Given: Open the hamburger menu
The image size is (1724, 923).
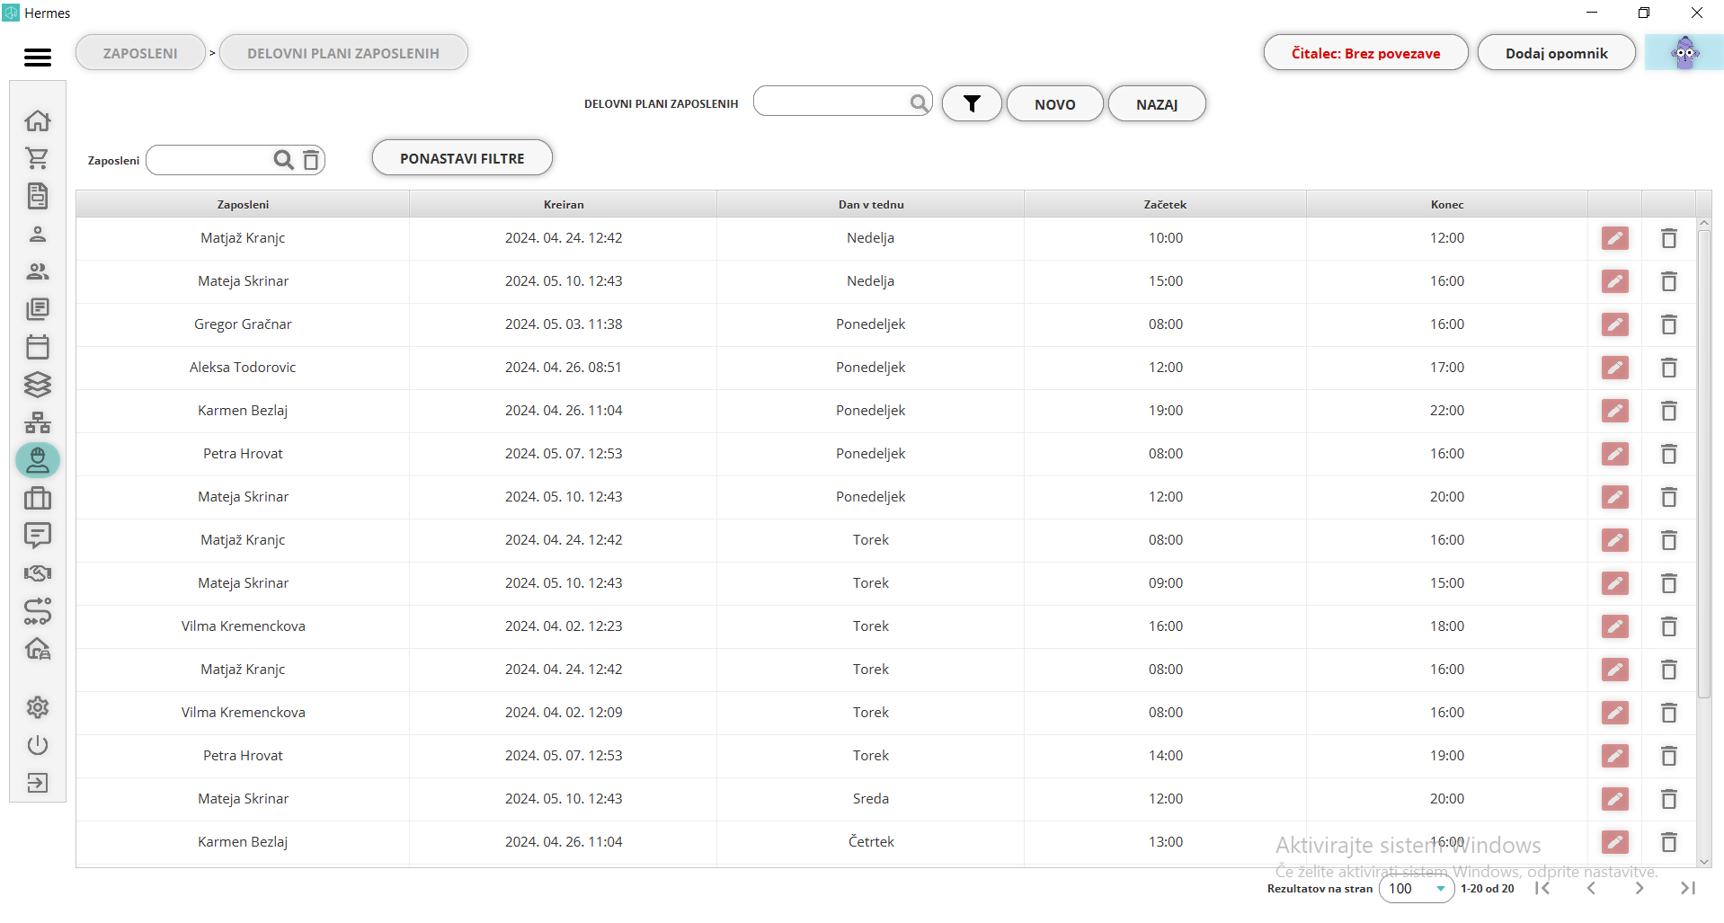Looking at the screenshot, I should point(38,57).
